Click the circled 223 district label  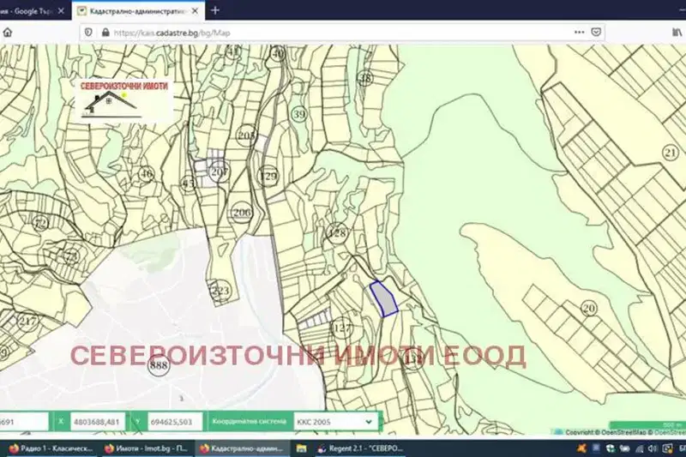click(220, 291)
